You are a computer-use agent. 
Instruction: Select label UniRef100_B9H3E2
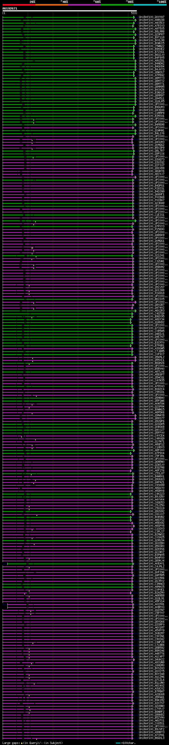point(152,49)
